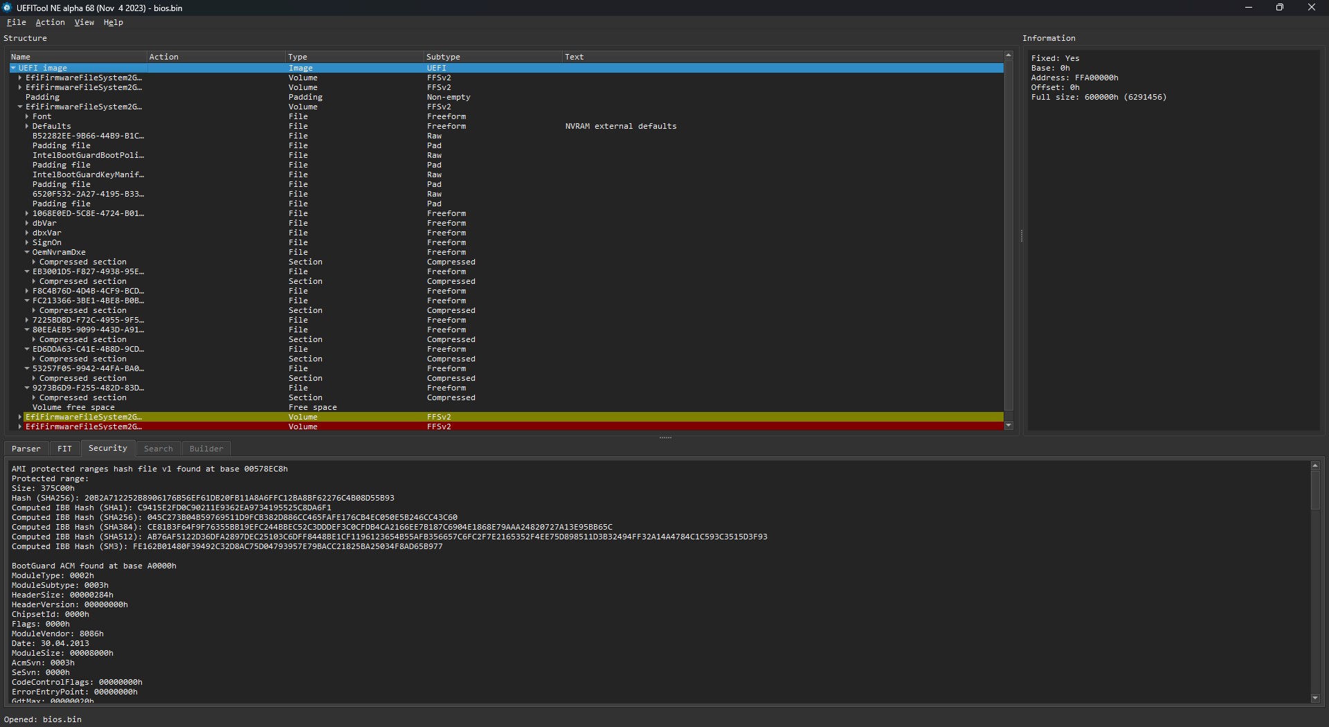
Task: Select the Volume free space row
Action: 73,407
